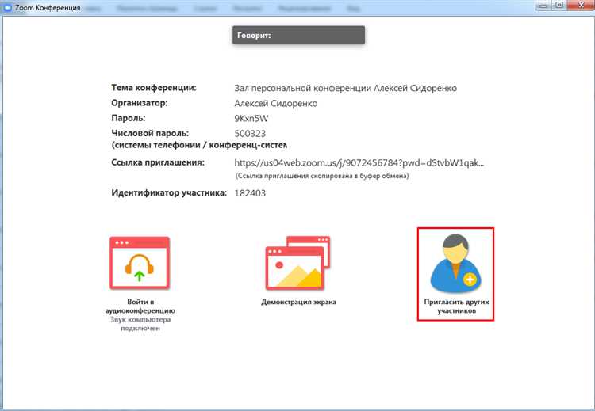The image size is (595, 411).
Task: Minimize the Zoom Конференция window
Action: [543, 6]
